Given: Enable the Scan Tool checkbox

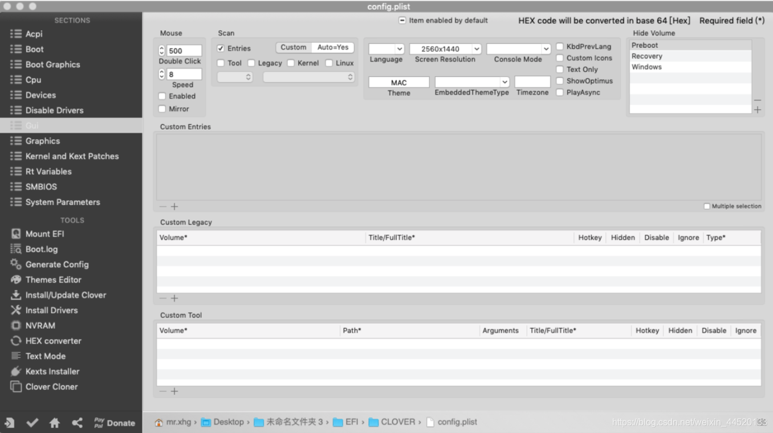Looking at the screenshot, I should pyautogui.click(x=221, y=63).
